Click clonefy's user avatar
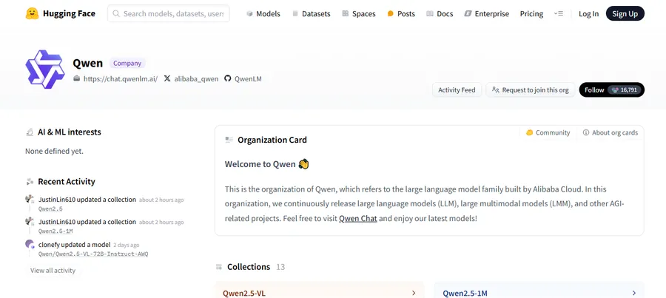The image size is (666, 298). 30,244
